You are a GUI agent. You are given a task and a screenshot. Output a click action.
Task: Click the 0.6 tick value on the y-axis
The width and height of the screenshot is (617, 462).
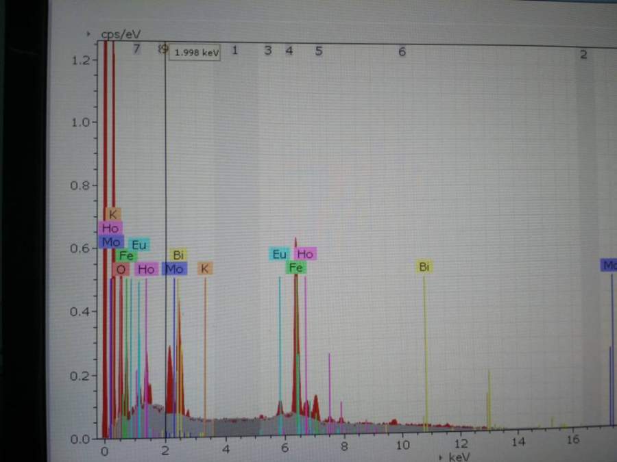click(80, 248)
